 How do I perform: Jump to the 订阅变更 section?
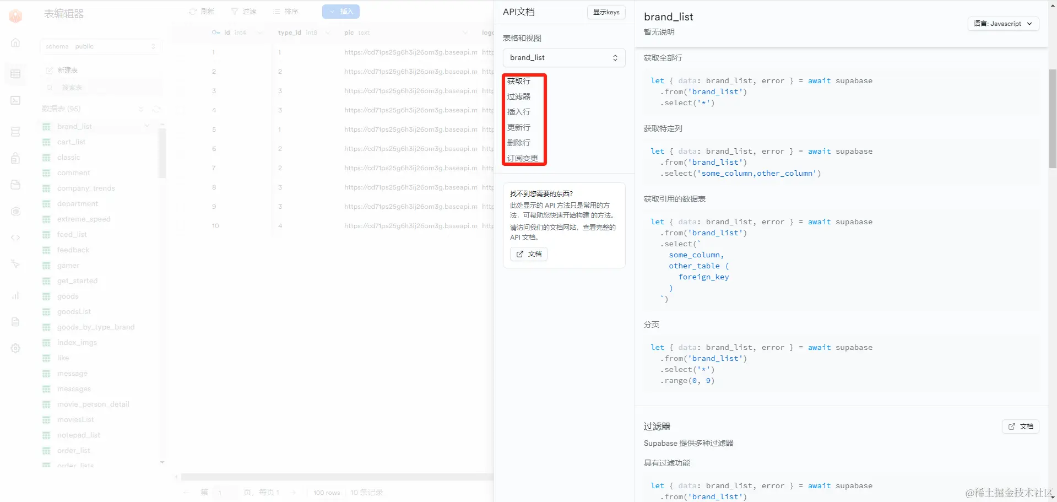[x=523, y=158]
